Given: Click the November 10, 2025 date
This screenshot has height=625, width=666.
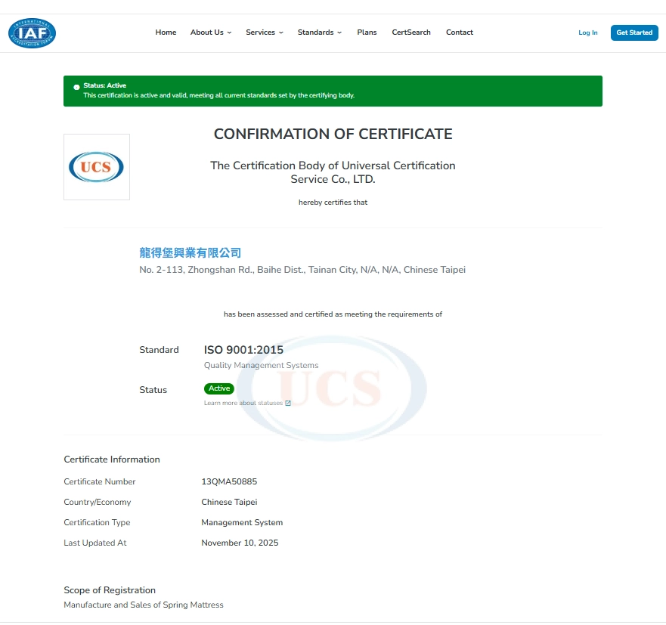Looking at the screenshot, I should pyautogui.click(x=240, y=543).
